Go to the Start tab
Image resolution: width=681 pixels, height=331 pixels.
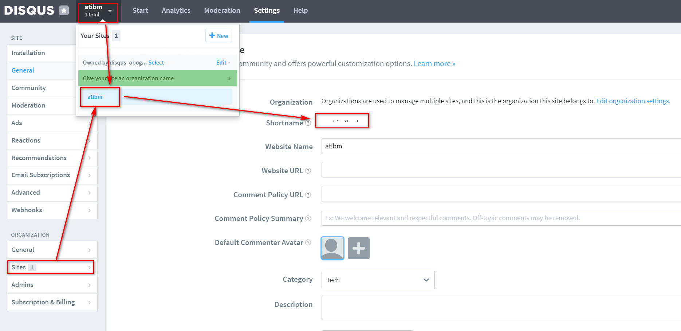[x=140, y=11]
